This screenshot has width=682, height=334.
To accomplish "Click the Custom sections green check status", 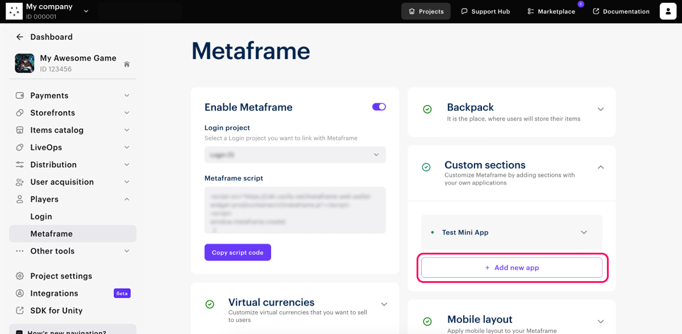I will (x=426, y=167).
